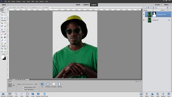This screenshot has height=97, width=172.
Task: Click the foreground color swatch
Action: [x=3, y=57]
